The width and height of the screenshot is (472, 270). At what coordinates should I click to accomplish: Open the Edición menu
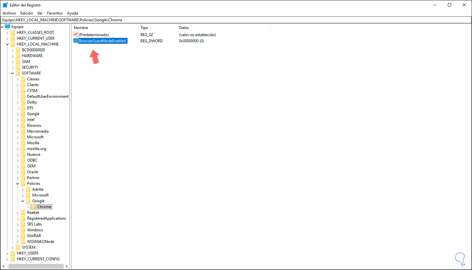(x=26, y=13)
